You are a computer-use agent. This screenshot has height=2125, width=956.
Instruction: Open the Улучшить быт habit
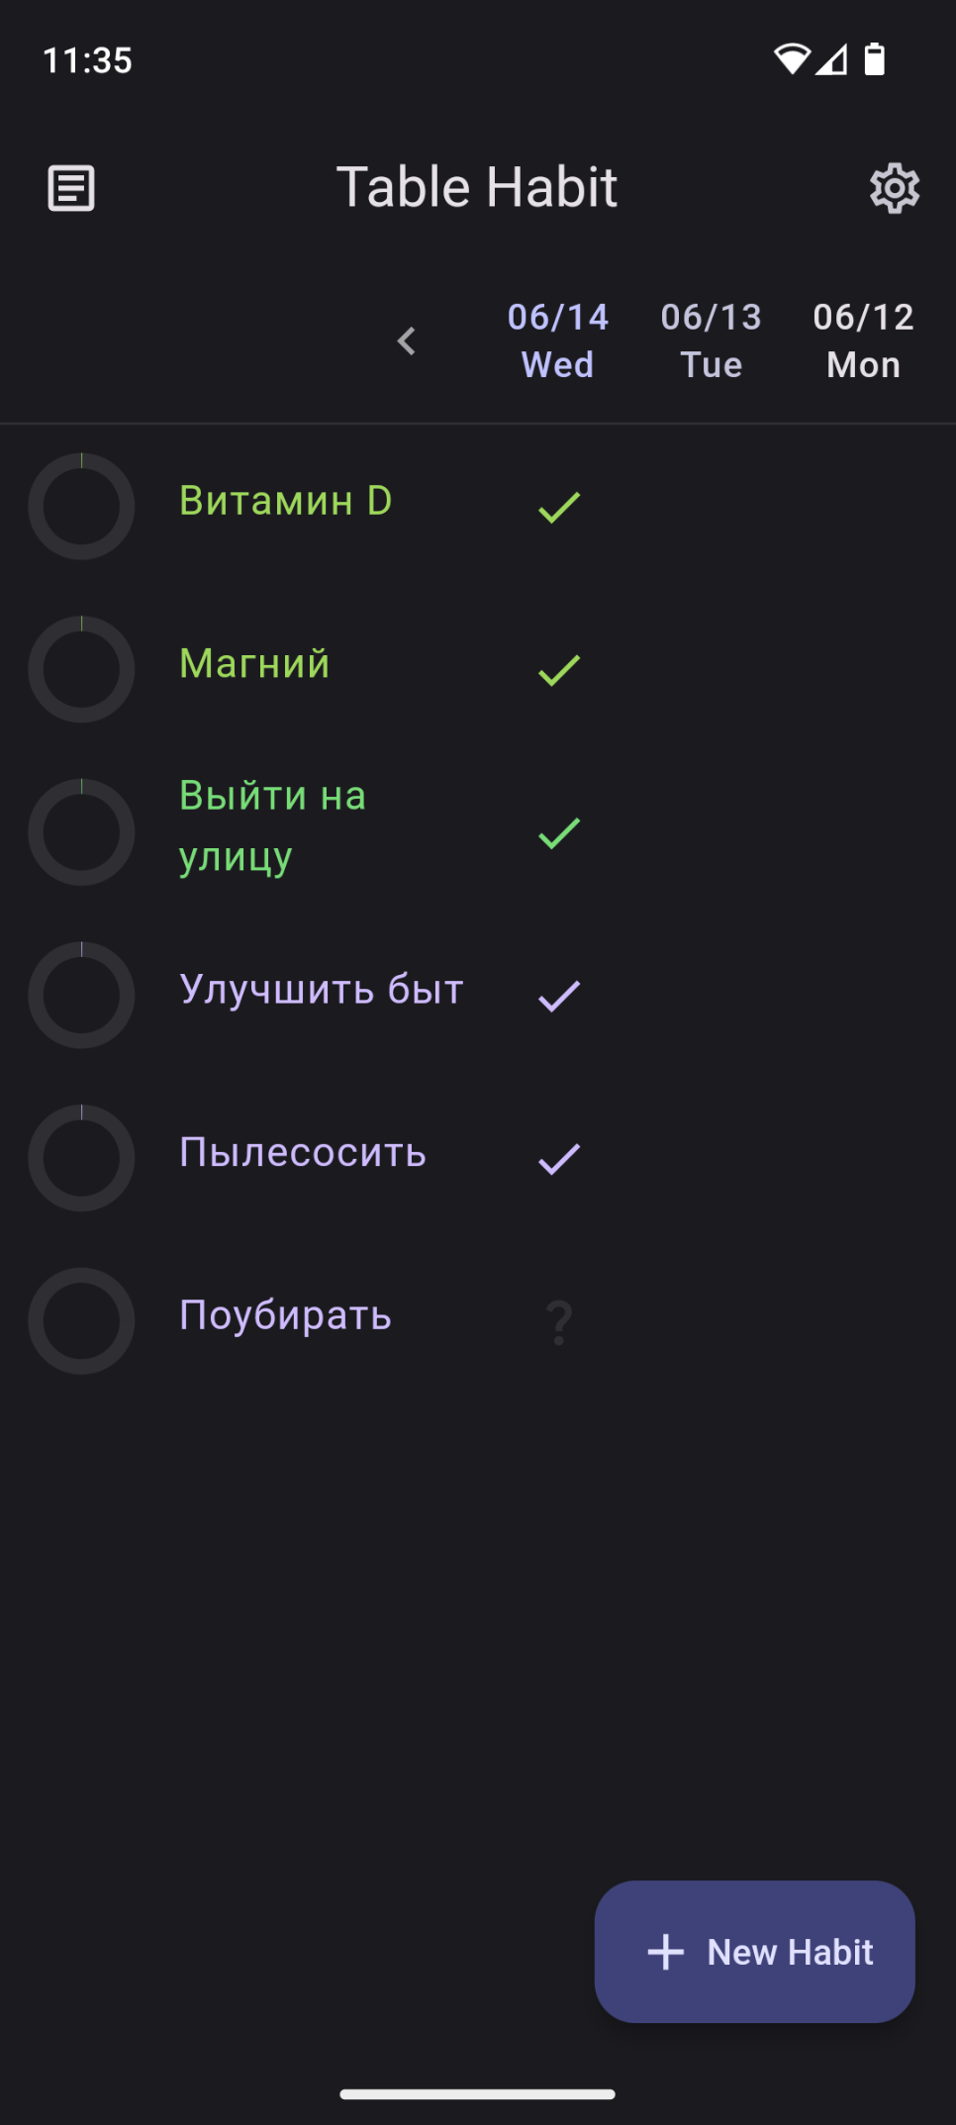pyautogui.click(x=322, y=990)
